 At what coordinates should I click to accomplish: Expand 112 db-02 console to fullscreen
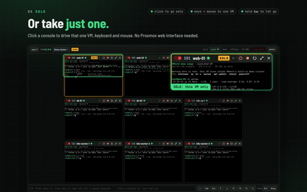pyautogui.click(x=176, y=101)
